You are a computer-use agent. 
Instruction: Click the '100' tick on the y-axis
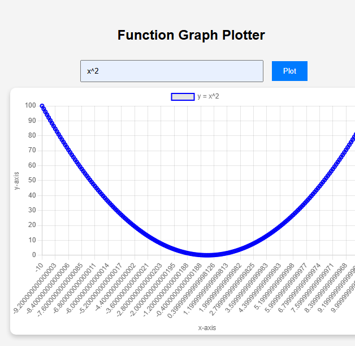click(x=31, y=106)
